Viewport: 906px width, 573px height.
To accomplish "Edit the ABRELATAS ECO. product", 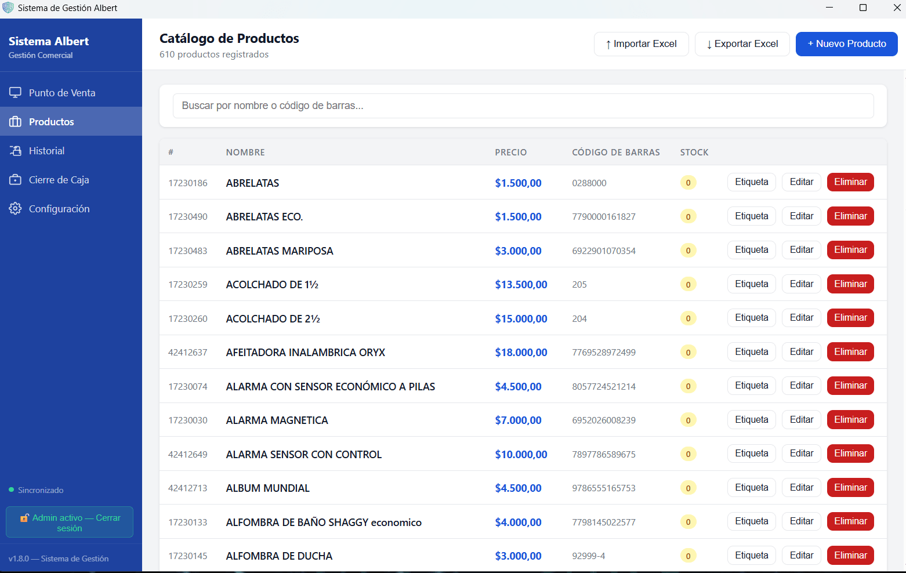I will [802, 216].
